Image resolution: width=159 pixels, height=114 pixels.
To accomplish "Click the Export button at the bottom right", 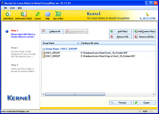I will click(144, 102).
